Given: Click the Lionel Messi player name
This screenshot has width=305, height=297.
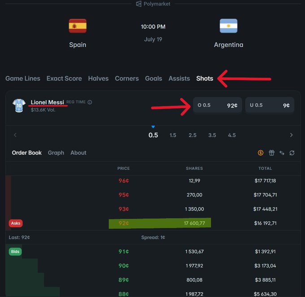Looking at the screenshot, I should tap(47, 102).
